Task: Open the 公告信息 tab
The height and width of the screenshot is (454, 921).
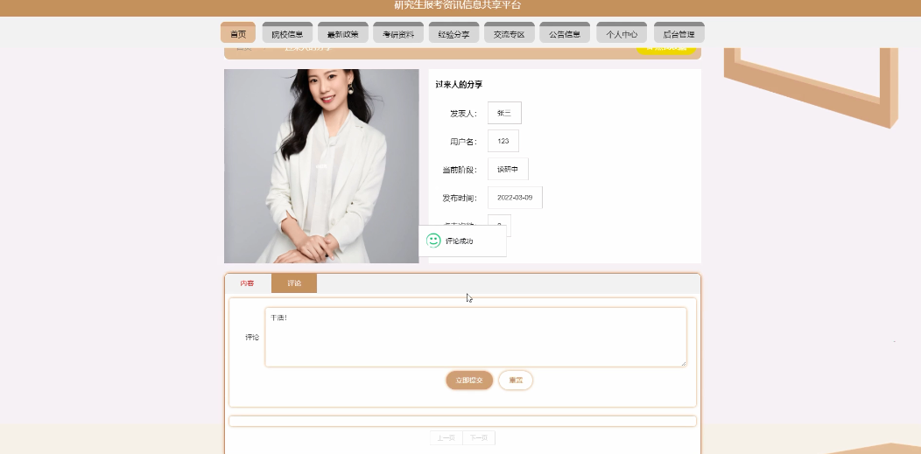Action: tap(565, 33)
